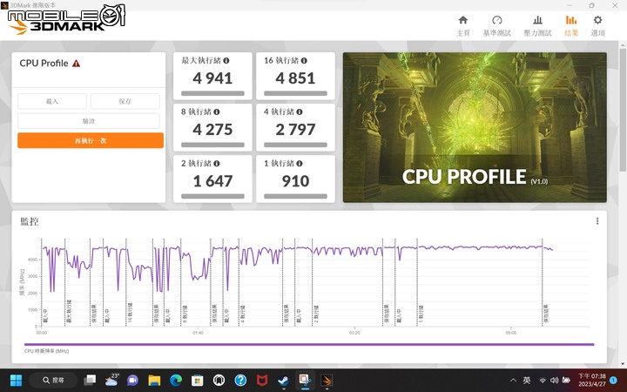Open the Chat app from taskbar
The width and height of the screenshot is (627, 392).
click(x=132, y=380)
